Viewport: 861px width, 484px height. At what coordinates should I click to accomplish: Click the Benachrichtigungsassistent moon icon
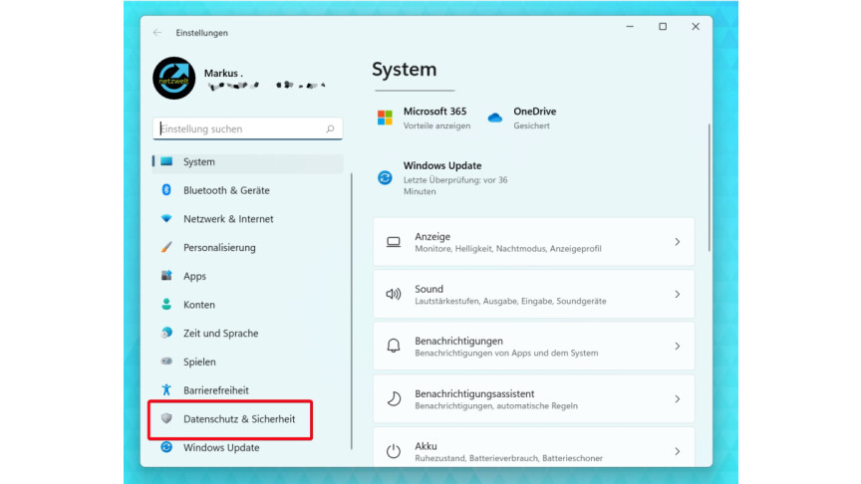coord(394,399)
